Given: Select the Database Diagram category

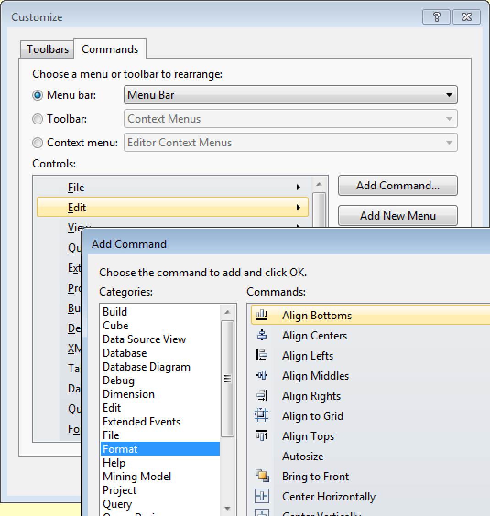Looking at the screenshot, I should pos(160,366).
